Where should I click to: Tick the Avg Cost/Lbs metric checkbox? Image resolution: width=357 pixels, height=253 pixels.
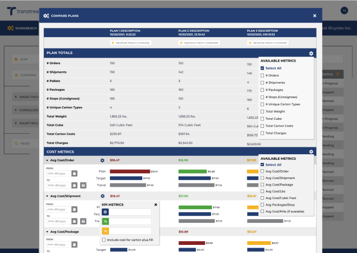(x=262, y=191)
